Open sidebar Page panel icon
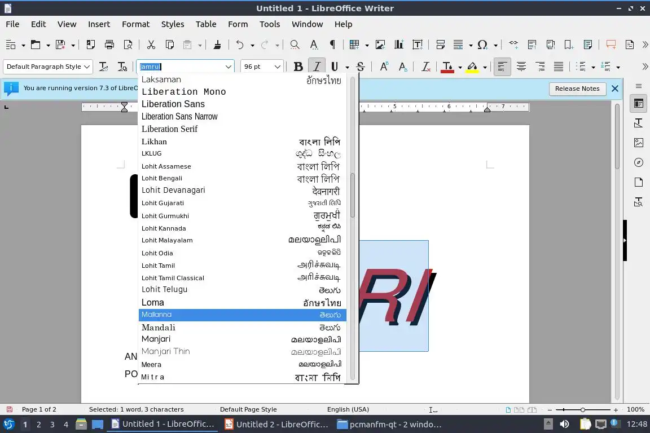The width and height of the screenshot is (650, 433). pyautogui.click(x=638, y=182)
